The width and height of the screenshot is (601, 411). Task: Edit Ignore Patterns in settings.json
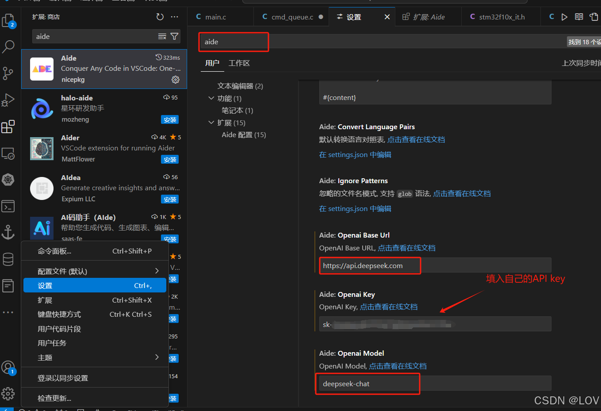click(x=355, y=208)
